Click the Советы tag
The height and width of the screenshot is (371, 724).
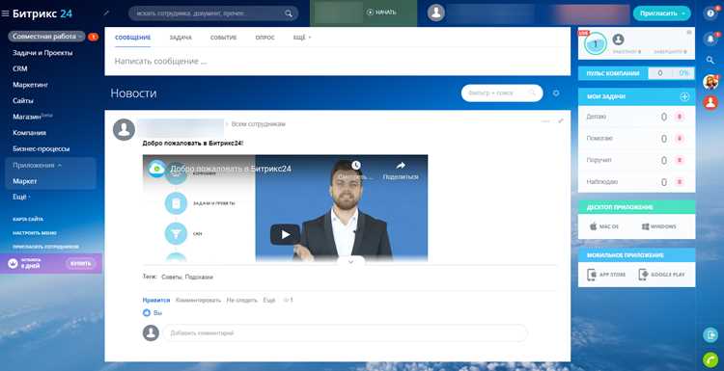(x=171, y=278)
